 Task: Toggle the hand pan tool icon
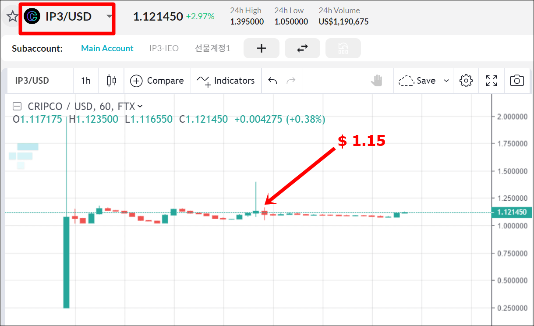(377, 81)
